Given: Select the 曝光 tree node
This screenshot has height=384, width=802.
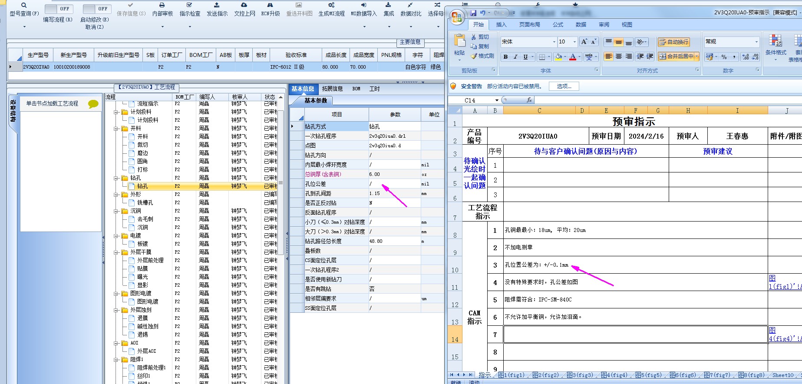Looking at the screenshot, I should point(142,277).
